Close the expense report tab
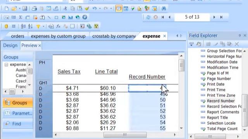Screen dimensions: 248x139 164,36
